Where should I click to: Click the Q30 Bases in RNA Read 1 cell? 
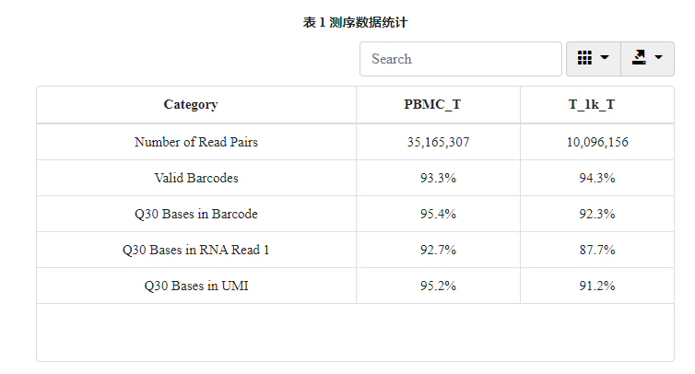click(x=196, y=250)
